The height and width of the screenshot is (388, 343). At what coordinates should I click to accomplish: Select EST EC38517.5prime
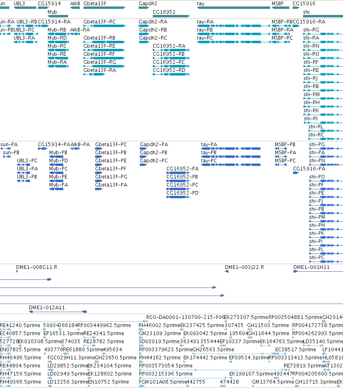(x=295, y=349)
